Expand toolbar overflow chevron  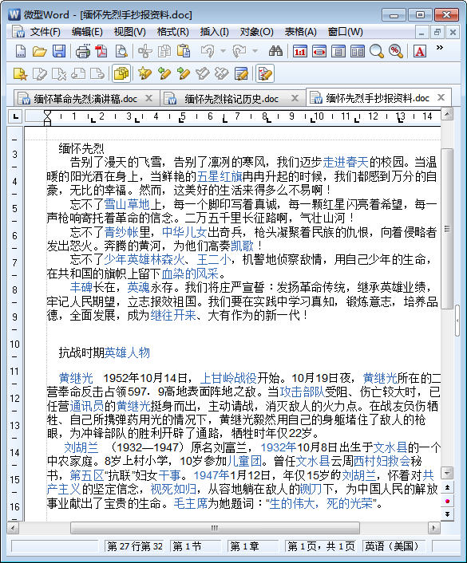click(440, 47)
